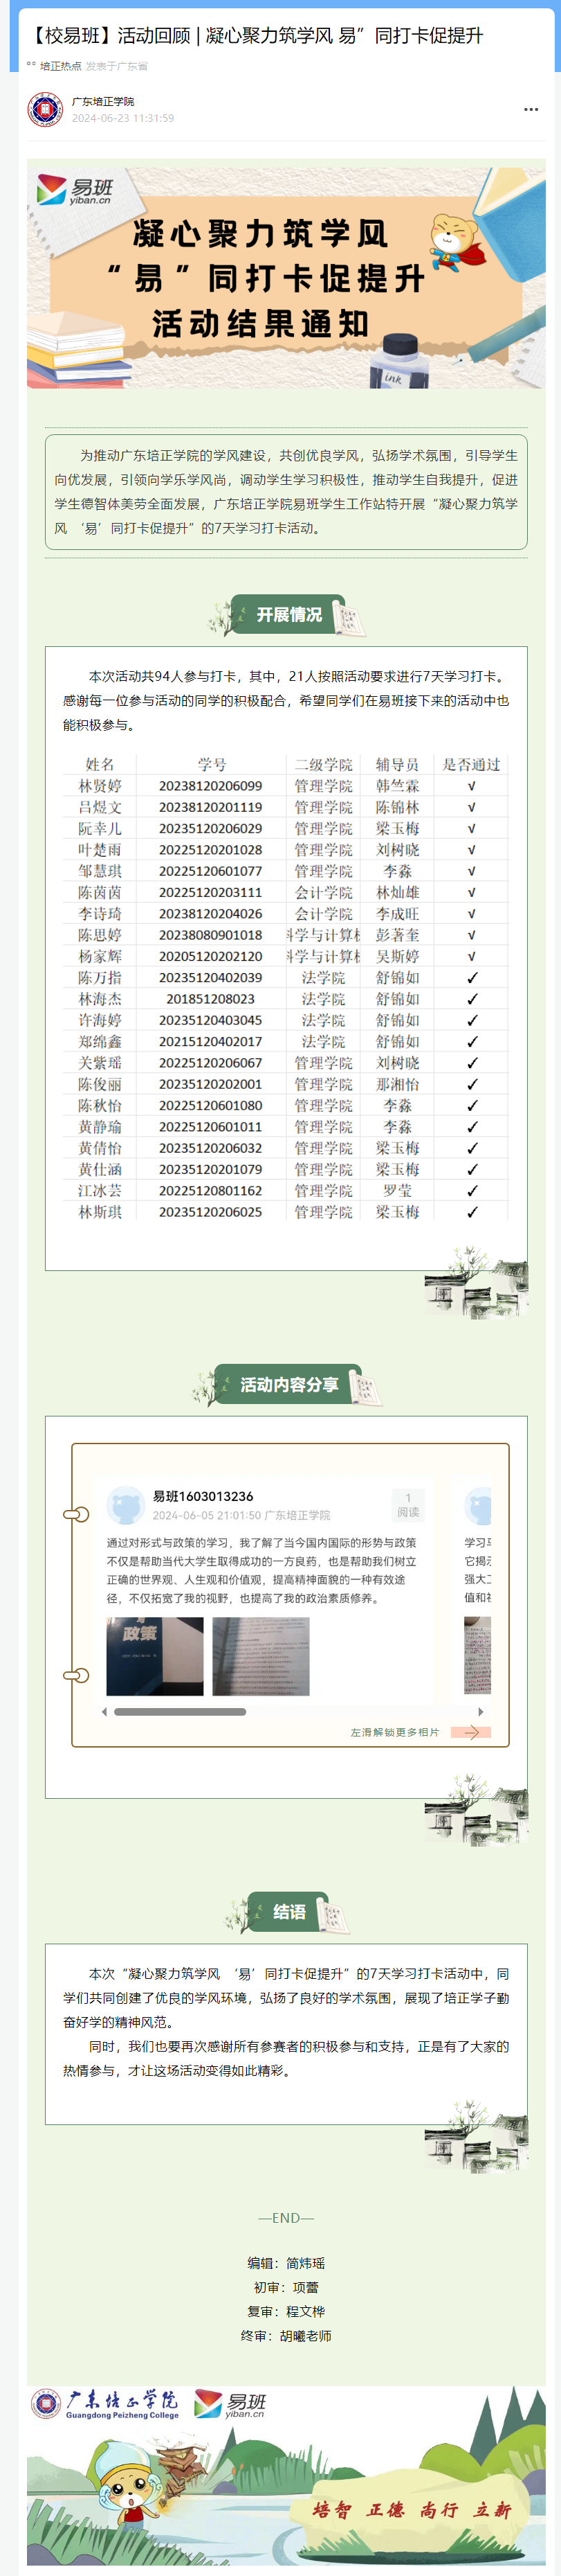Select the name cell 许海婷

tap(100, 1020)
